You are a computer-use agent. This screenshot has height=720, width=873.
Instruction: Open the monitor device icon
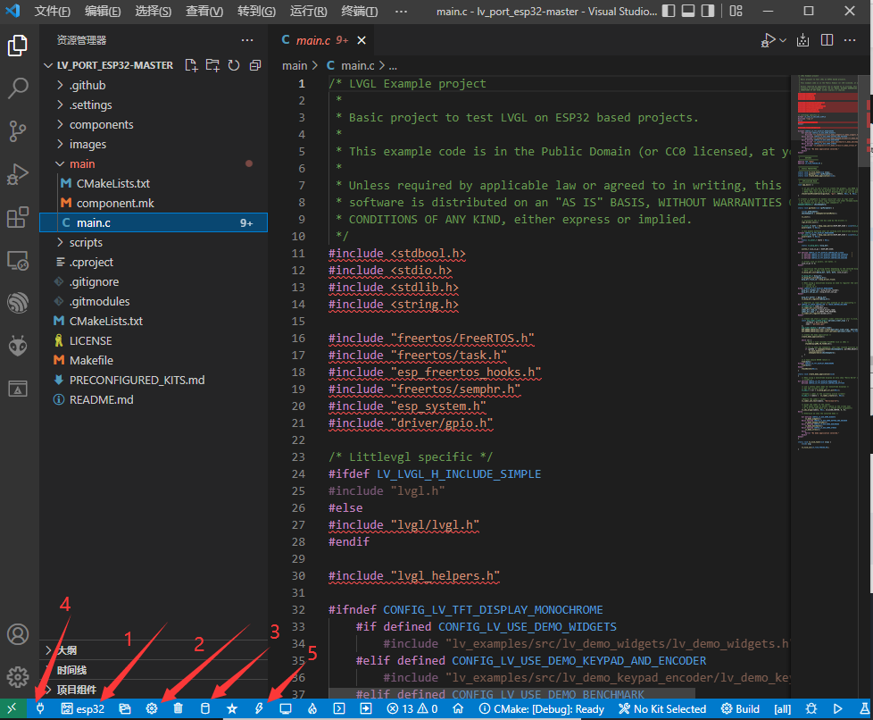point(286,709)
